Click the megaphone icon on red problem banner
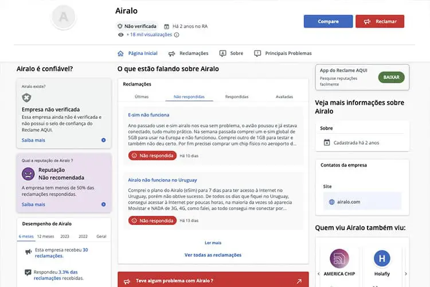The image size is (430, 287). click(127, 281)
